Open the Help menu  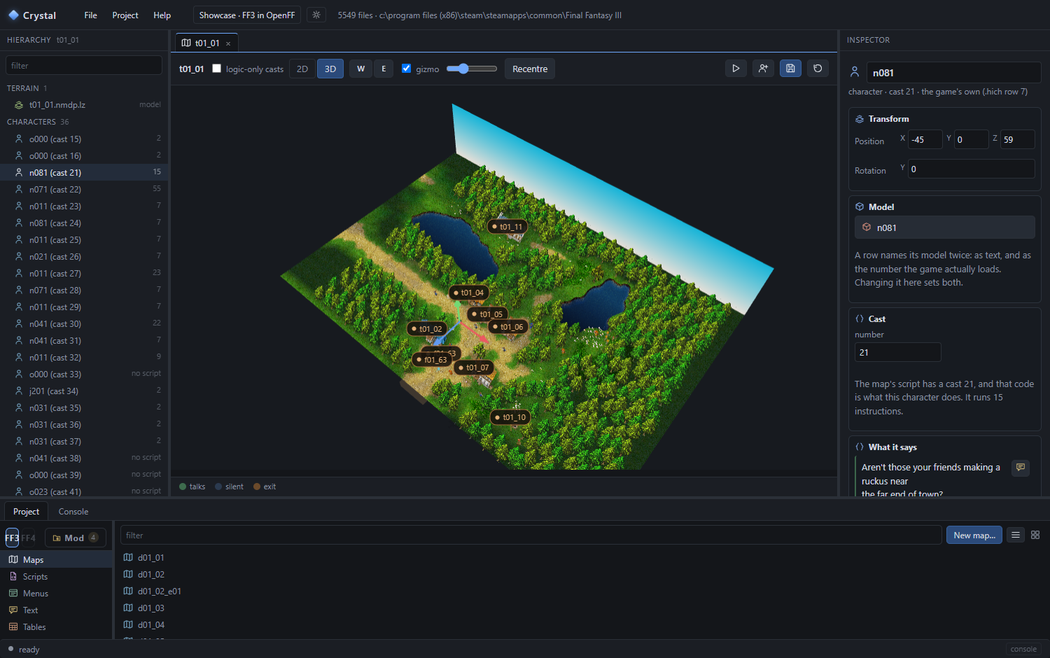(x=162, y=15)
